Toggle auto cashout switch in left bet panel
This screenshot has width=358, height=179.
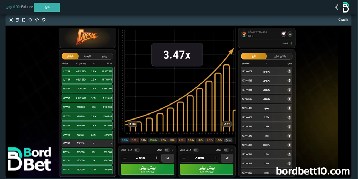coord(137,150)
